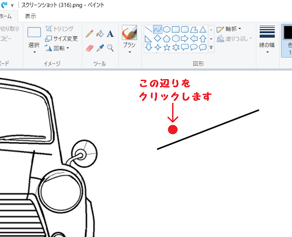
Task: Select the Triangle shape
Action: pos(203,29)
